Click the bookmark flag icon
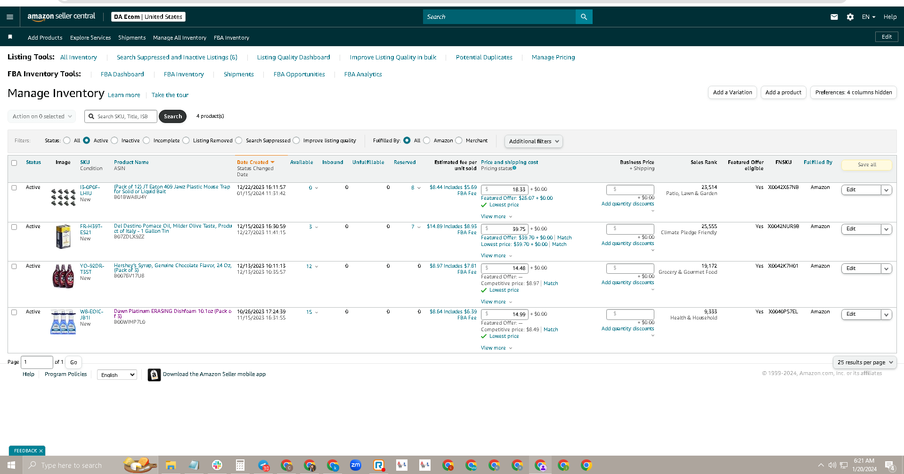The height and width of the screenshot is (474, 904). (10, 37)
